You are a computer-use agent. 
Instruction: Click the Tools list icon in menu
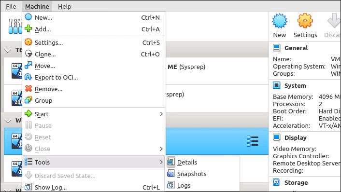pos(28,162)
